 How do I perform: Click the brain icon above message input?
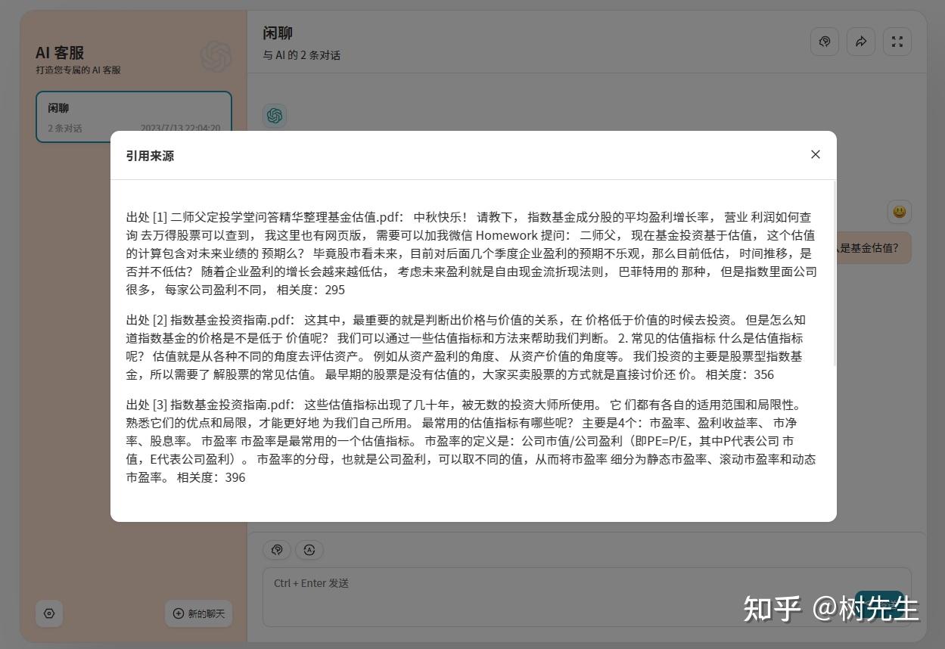point(277,550)
